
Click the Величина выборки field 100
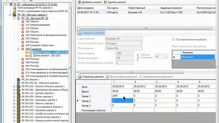pyautogui.click(x=125, y=58)
